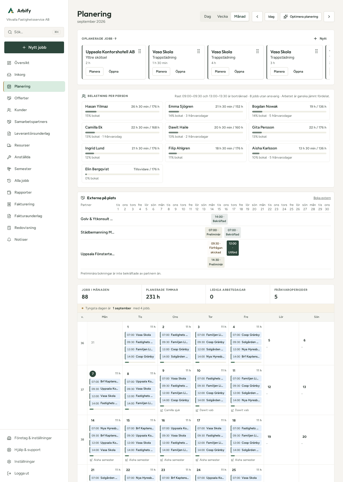The height and width of the screenshot is (482, 343).
Task: Open Anställda section
Action: point(34,157)
